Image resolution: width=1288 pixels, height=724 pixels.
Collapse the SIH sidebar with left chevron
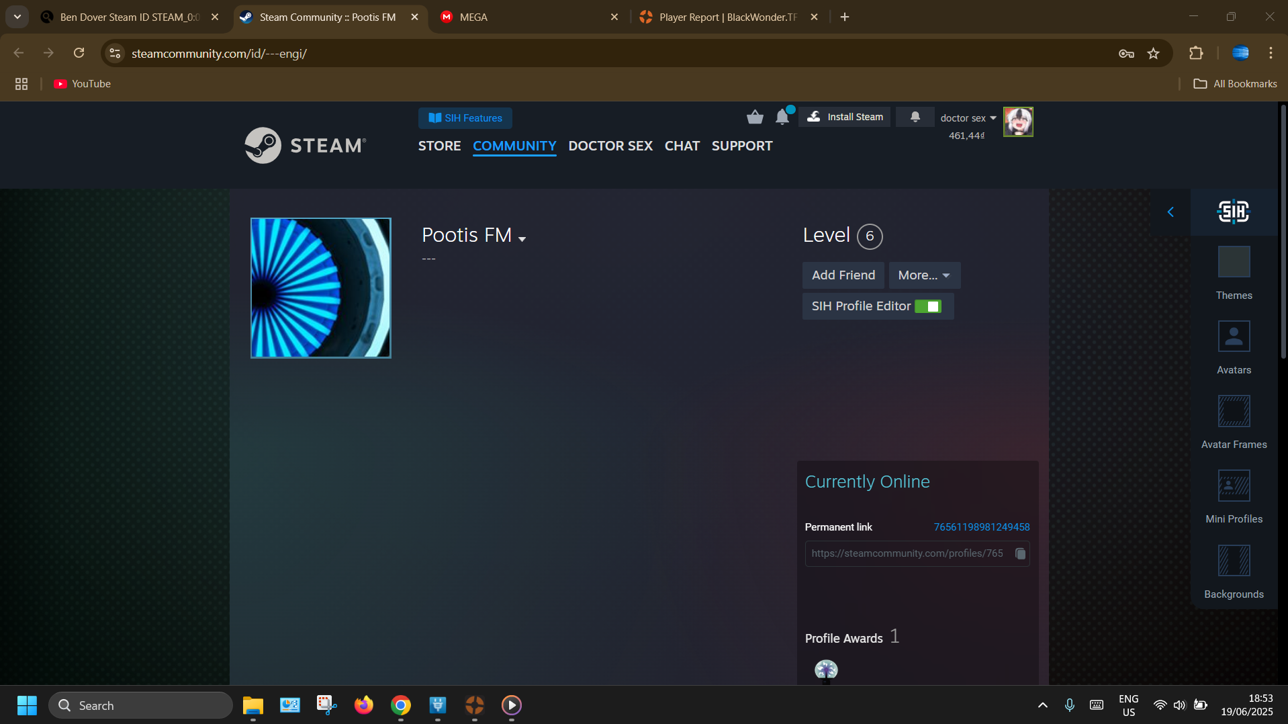click(1170, 212)
